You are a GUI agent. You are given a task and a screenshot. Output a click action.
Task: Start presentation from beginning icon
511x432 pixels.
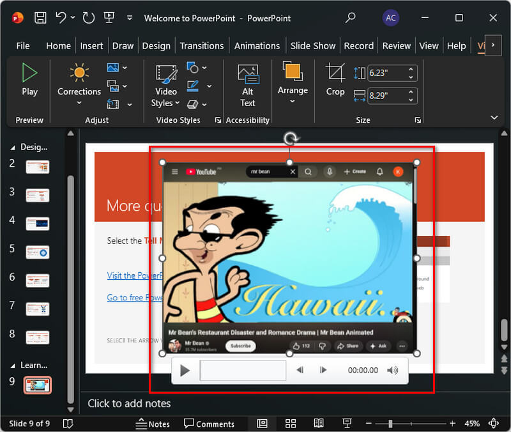(109, 18)
